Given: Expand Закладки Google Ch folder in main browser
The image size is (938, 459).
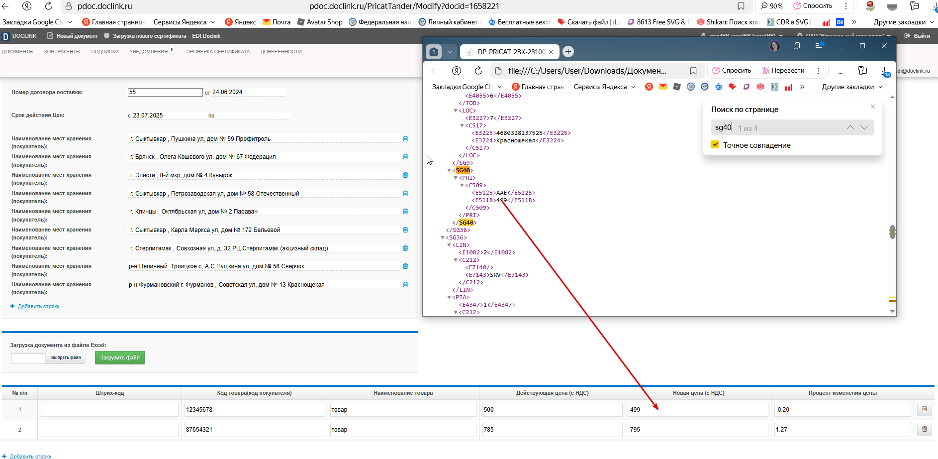Looking at the screenshot, I should click(37, 22).
